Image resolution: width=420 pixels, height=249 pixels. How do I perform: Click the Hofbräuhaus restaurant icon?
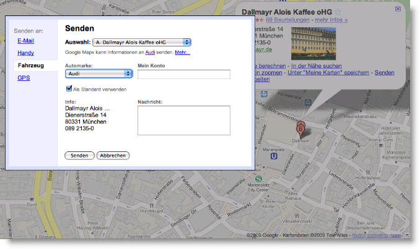(x=368, y=172)
